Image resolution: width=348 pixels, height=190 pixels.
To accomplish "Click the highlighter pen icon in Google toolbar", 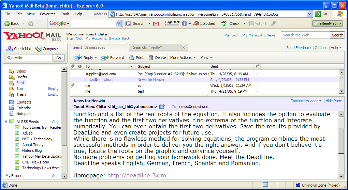I will (273, 23).
